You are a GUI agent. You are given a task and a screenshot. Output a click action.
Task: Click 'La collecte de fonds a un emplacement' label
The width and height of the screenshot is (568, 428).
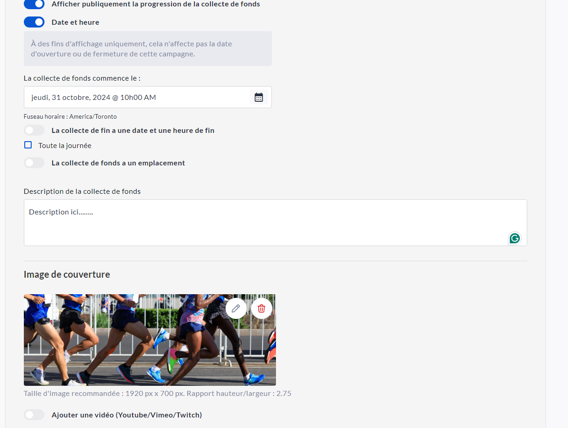coord(118,163)
